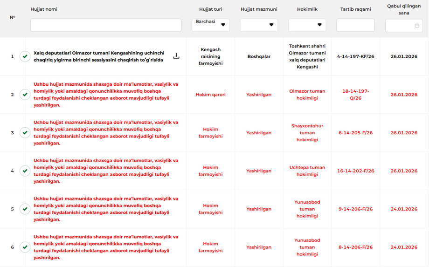The width and height of the screenshot is (429, 267).
Task: Click the green checkmark icon in row 3
Action: 25,133
